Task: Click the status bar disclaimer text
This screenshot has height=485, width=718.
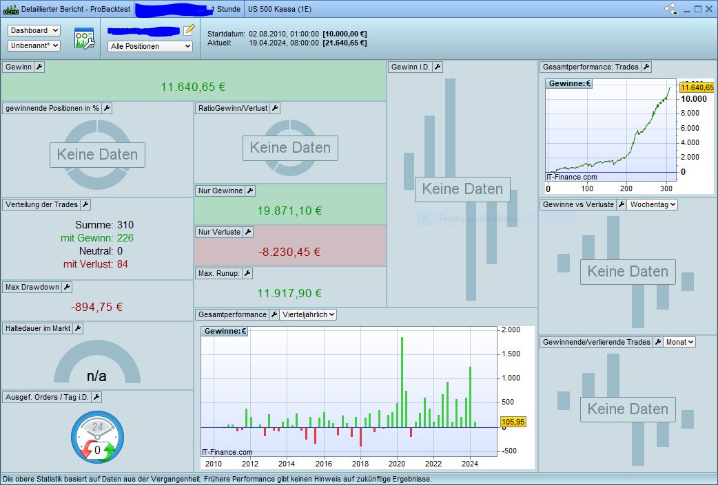Action: 217,479
